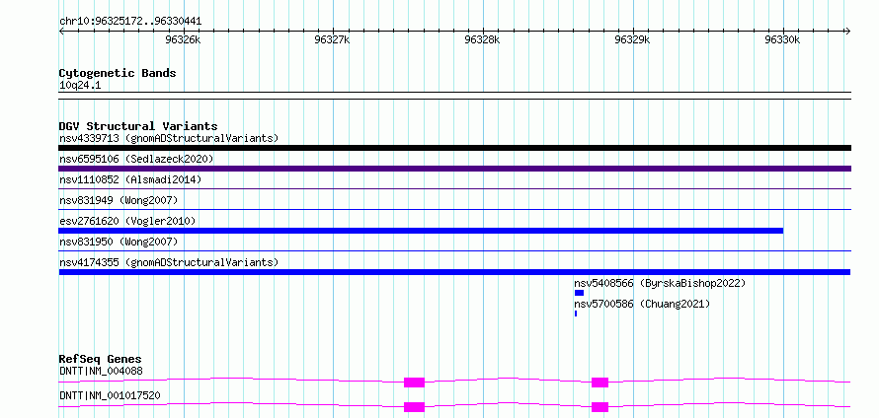The width and height of the screenshot is (879, 418).
Task: Click the left arrowhead of the ruler
Action: [x=61, y=32]
